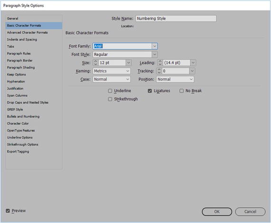
Task: Click the Size stepper arrows
Action: pos(96,63)
